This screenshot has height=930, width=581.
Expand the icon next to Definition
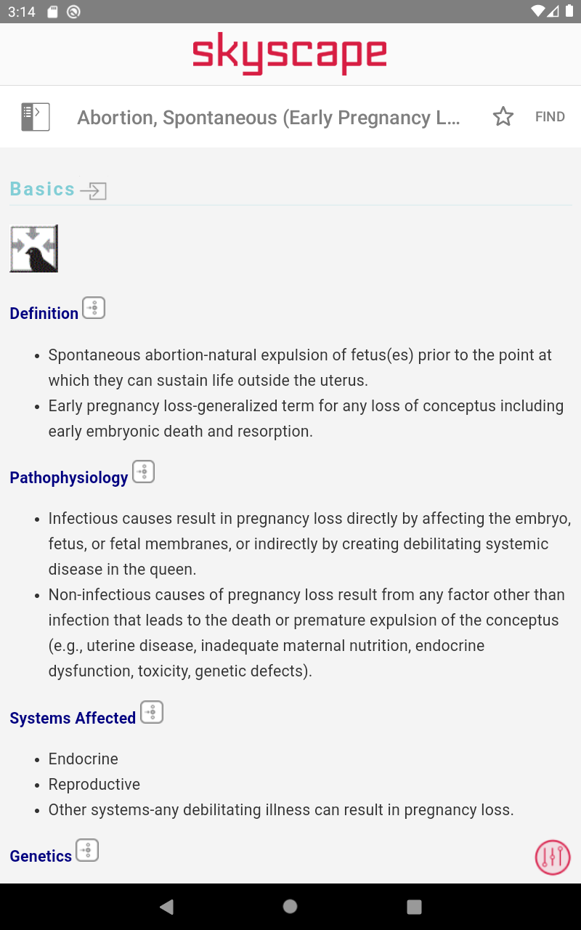click(x=94, y=308)
